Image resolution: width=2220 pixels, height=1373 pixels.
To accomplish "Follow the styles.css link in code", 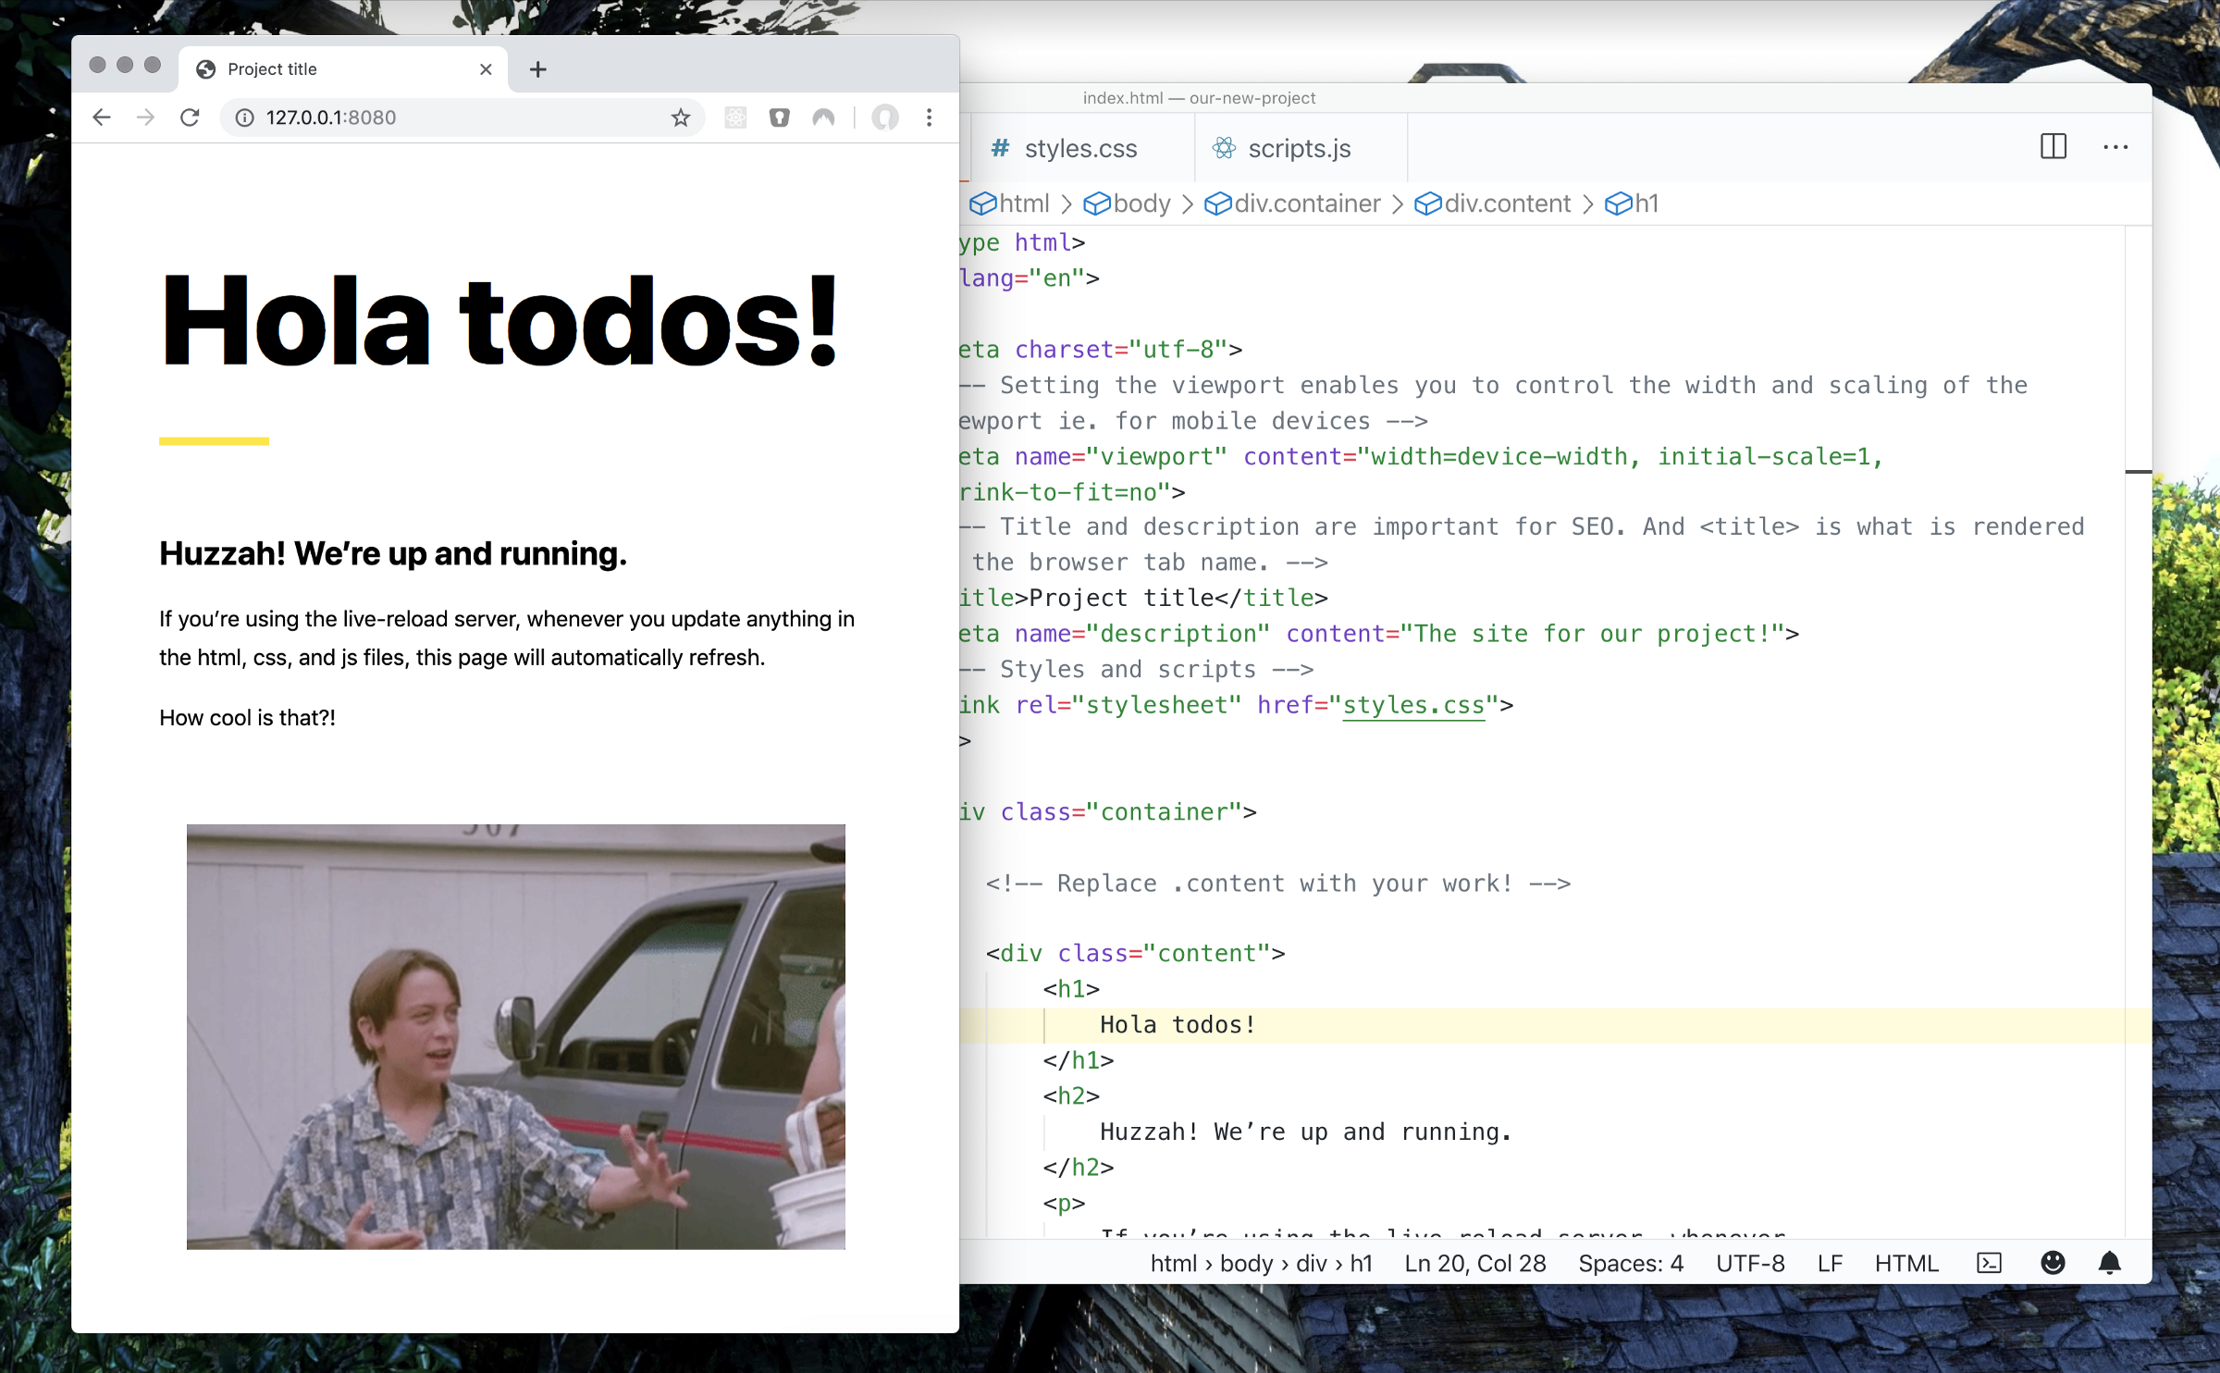I will click(x=1412, y=705).
